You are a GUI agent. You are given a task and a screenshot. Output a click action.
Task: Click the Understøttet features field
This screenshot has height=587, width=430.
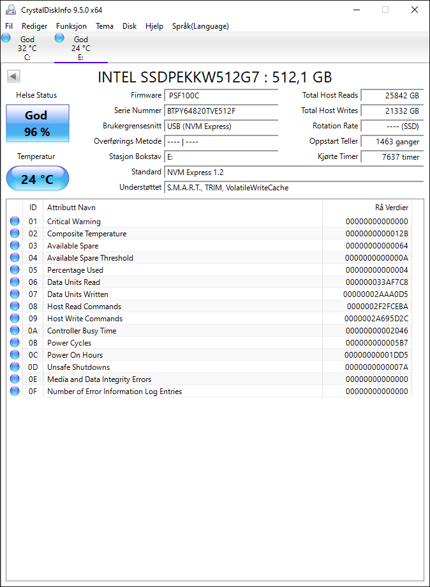(x=294, y=188)
